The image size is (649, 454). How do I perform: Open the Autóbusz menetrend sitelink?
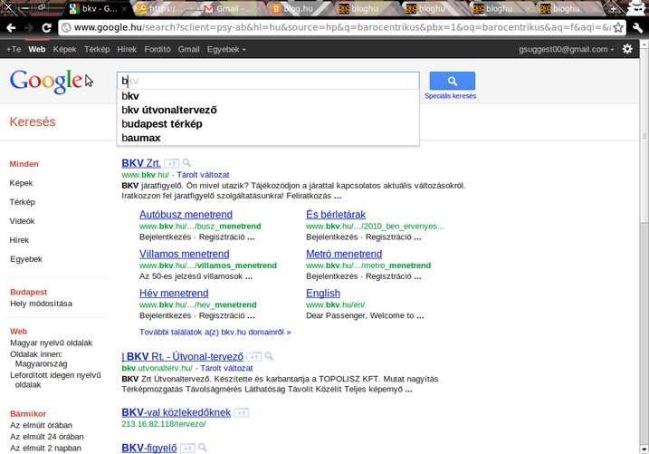coord(186,215)
